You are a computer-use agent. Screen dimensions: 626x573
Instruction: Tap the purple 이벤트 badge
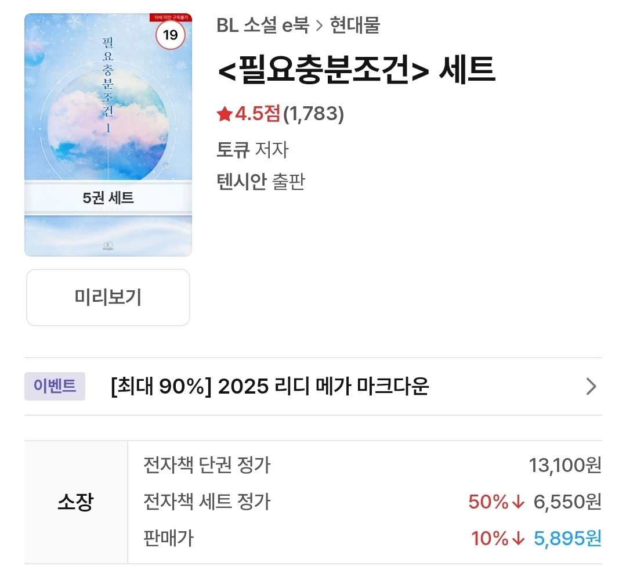coord(55,386)
